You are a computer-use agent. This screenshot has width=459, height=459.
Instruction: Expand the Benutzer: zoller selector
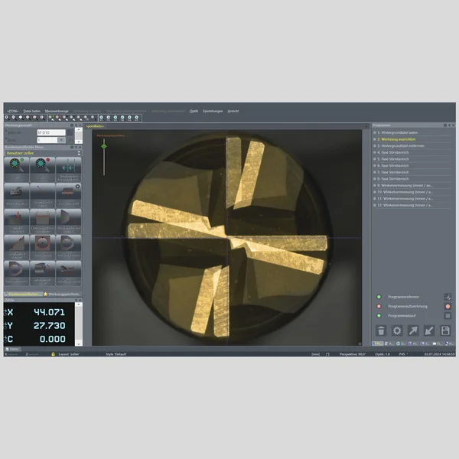click(77, 153)
